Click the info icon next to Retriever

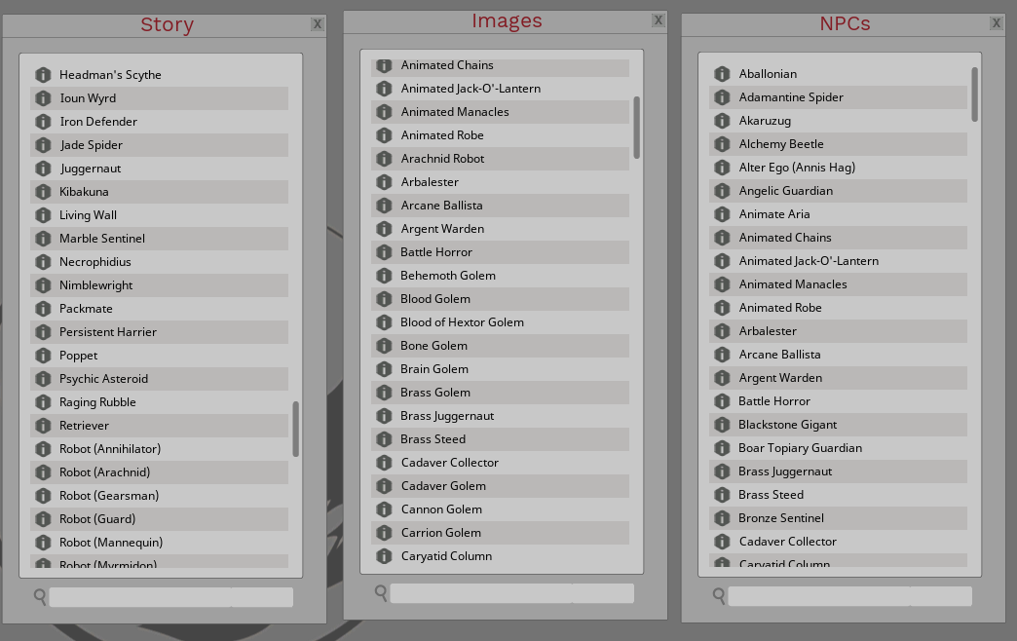(44, 425)
